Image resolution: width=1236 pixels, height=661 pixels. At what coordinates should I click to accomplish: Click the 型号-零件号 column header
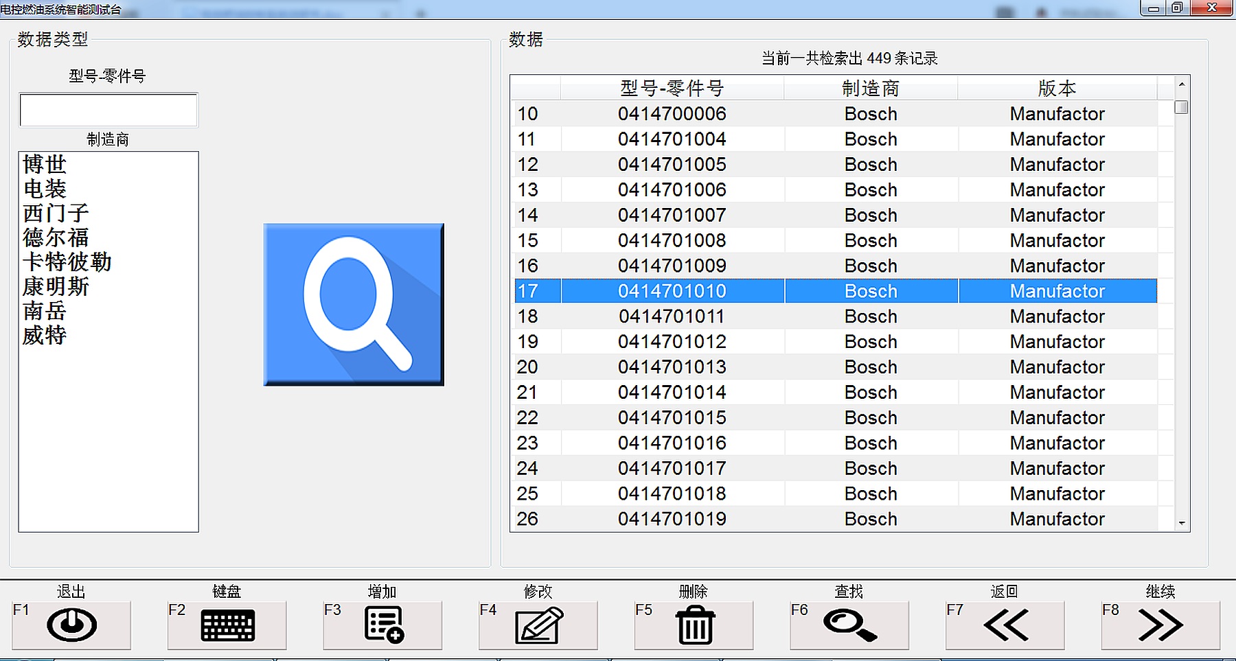click(672, 88)
